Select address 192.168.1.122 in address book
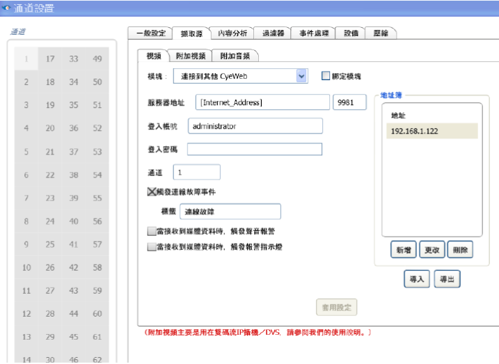Viewport: 499px width, 364px height. pos(431,131)
